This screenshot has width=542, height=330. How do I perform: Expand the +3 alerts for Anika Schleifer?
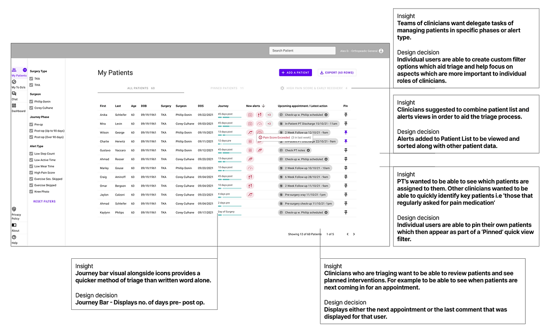click(269, 115)
